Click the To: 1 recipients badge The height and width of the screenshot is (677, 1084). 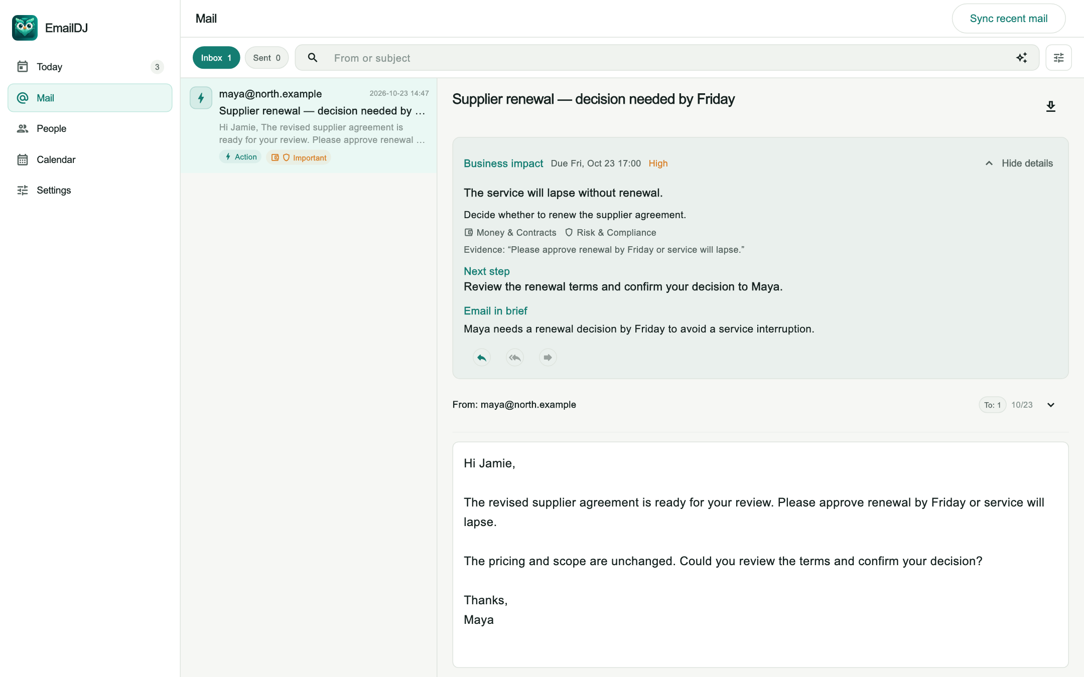click(x=992, y=405)
